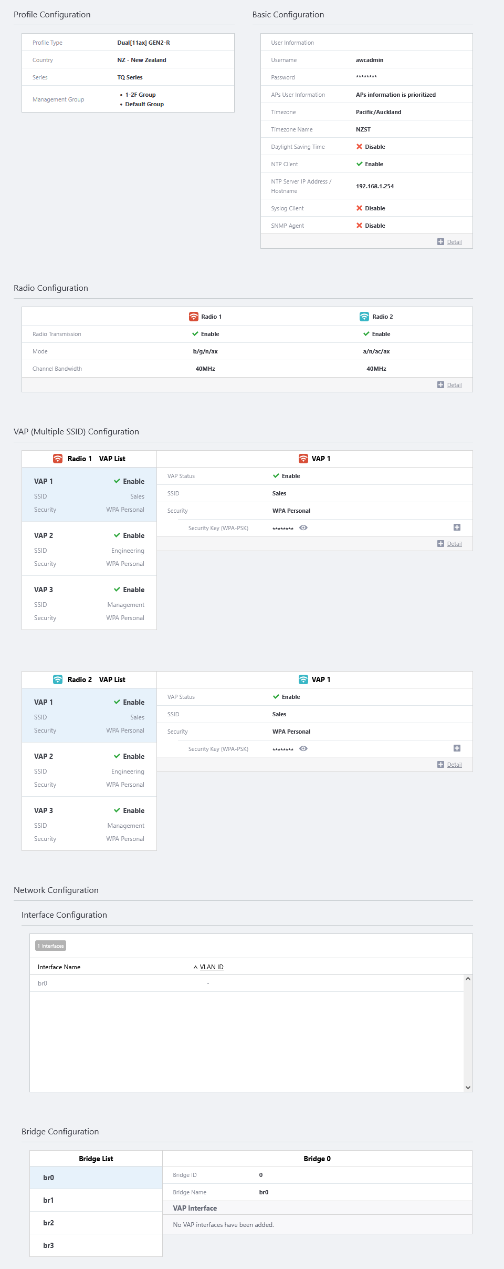504x1269 pixels.
Task: Click the red wifi icon in Radio 1 VAP List header
Action: (58, 459)
